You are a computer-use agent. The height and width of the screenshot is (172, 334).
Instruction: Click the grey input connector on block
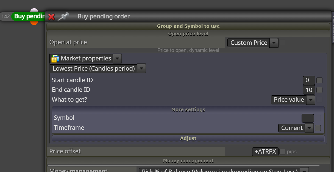34,10
